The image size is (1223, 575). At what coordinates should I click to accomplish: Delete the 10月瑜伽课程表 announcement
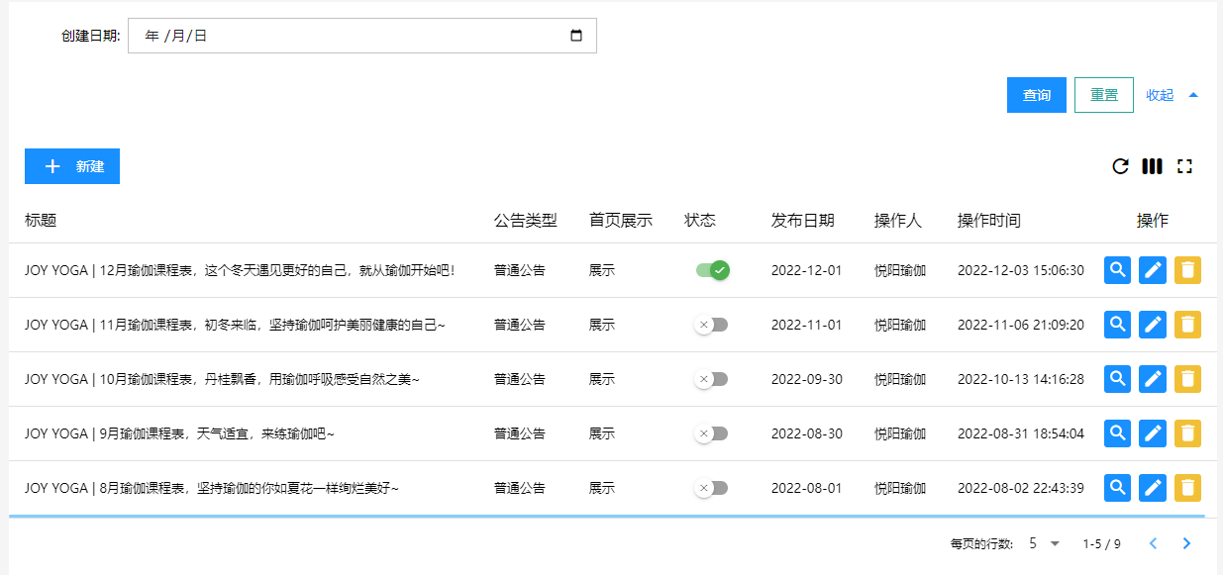tap(1187, 379)
